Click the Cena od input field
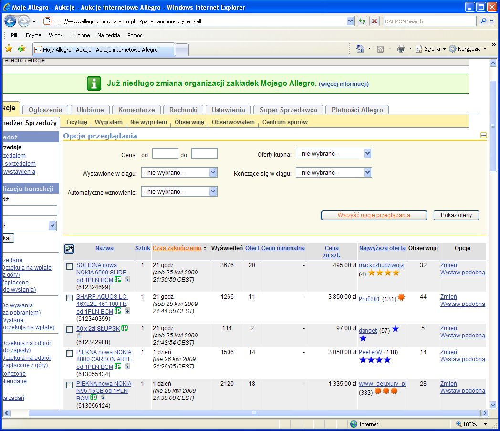 [165, 154]
